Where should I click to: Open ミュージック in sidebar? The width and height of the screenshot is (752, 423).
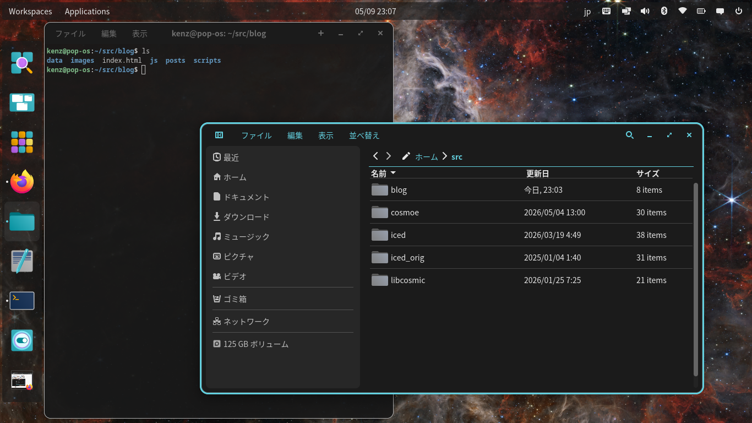pyautogui.click(x=283, y=236)
